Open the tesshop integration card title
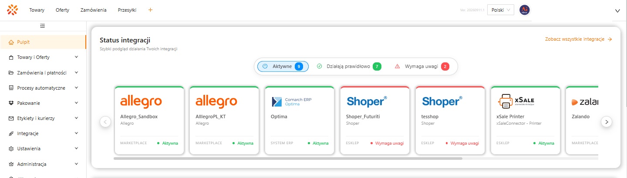The height and width of the screenshot is (178, 627). (x=430, y=117)
